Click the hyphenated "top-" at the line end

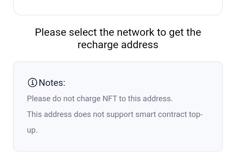[x=196, y=114]
